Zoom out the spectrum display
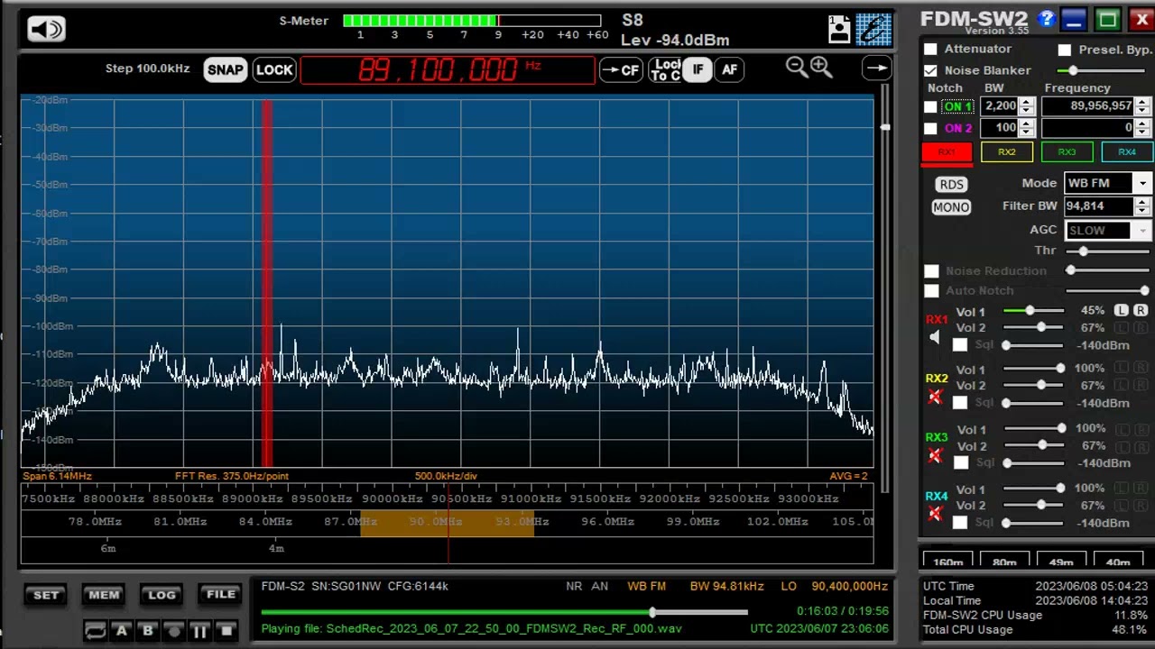The height and width of the screenshot is (649, 1155). (796, 66)
